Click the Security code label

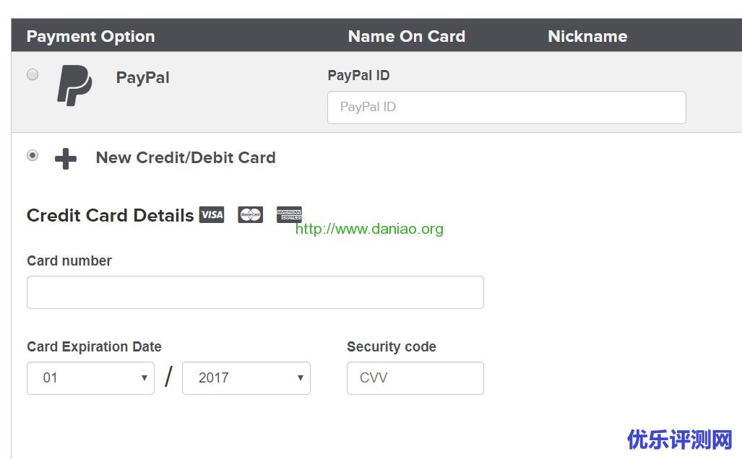pos(392,347)
